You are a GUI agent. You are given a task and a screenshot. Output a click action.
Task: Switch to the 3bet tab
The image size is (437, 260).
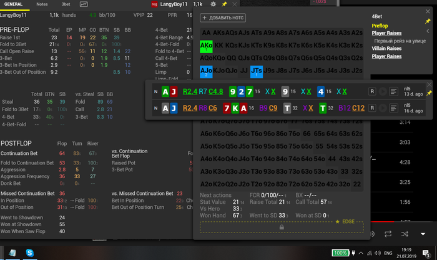click(66, 4)
